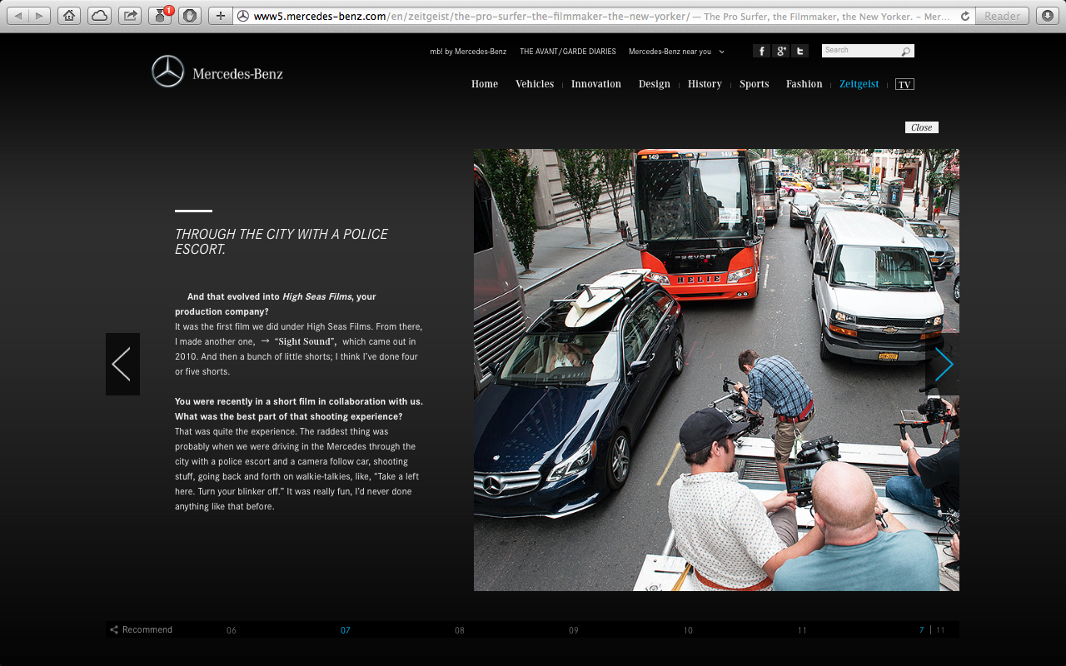Click the "High Seas Films" italic text
This screenshot has height=666, width=1066.
317,296
